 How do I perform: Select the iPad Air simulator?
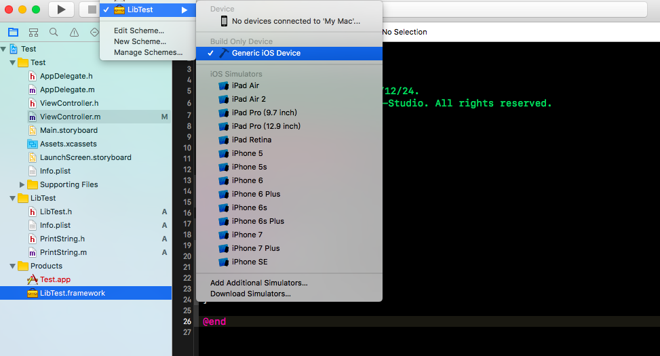tap(289, 85)
